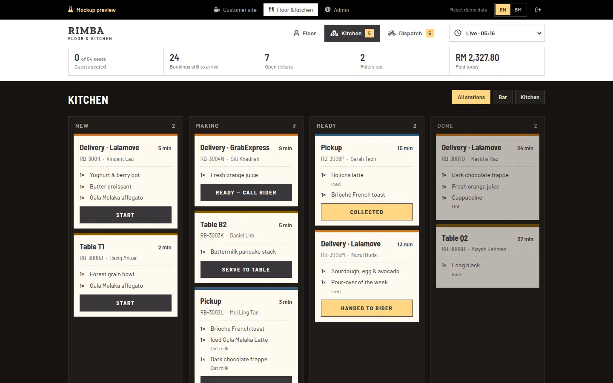Open the Customer site view
This screenshot has width=613, height=383.
click(x=235, y=10)
